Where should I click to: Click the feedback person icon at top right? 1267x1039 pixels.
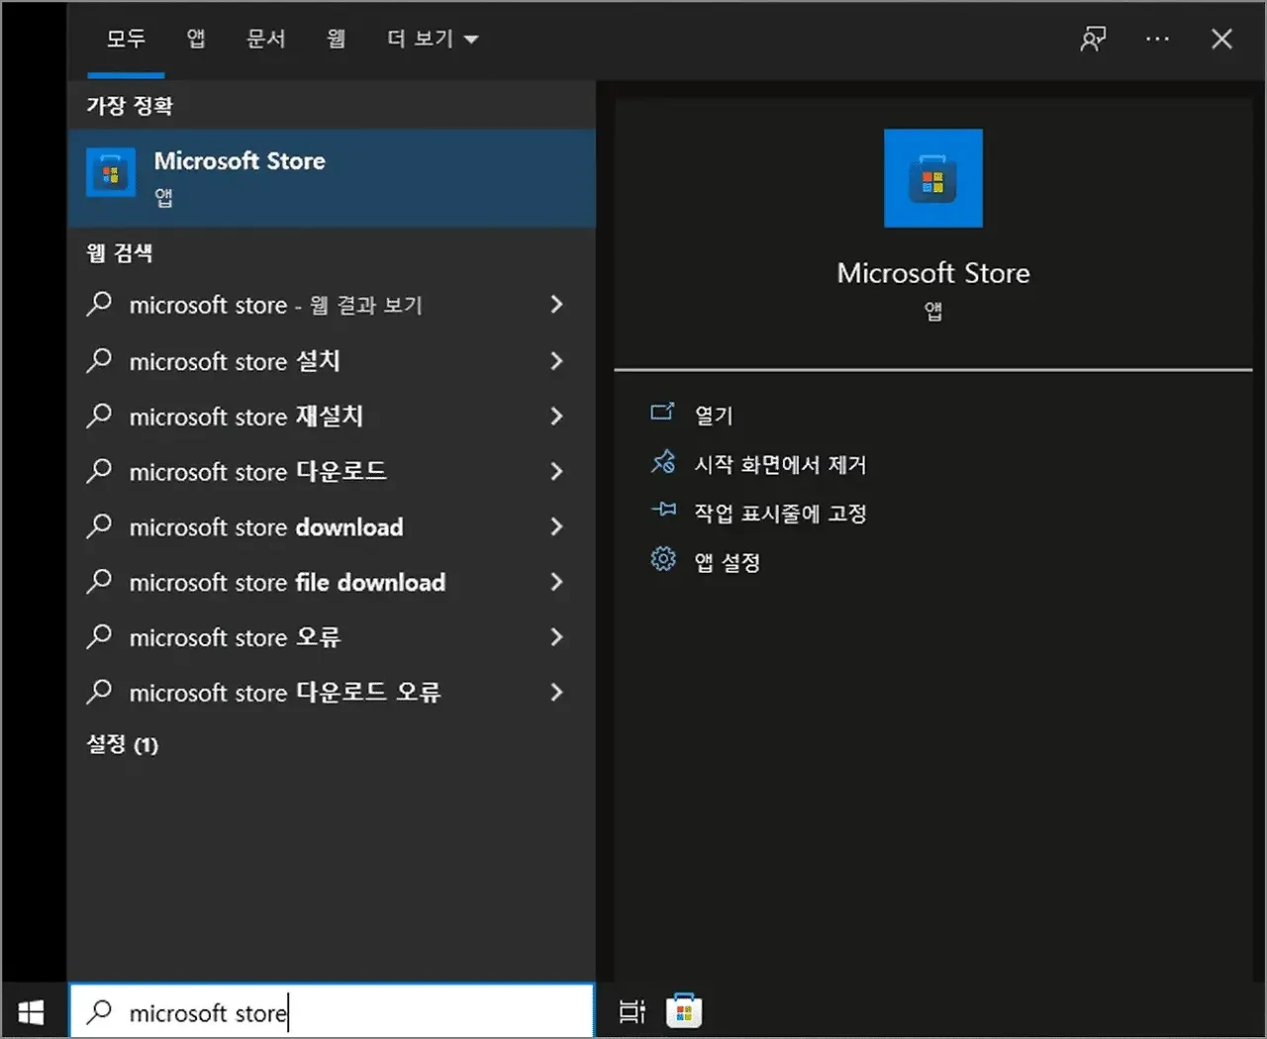[x=1093, y=39]
